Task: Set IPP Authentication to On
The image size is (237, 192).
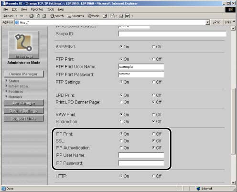Action: [x=121, y=148]
